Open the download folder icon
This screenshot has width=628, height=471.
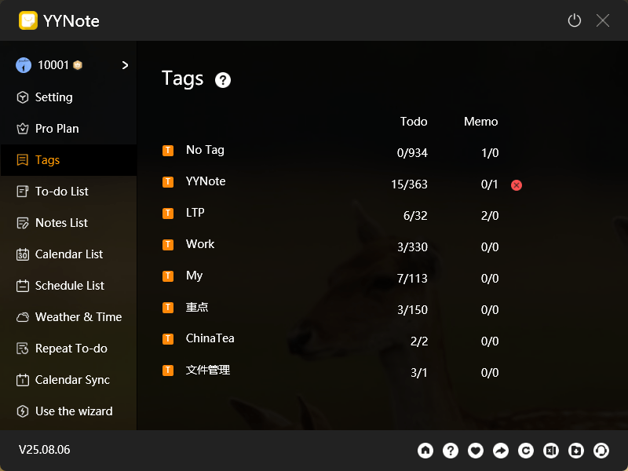coord(576,451)
